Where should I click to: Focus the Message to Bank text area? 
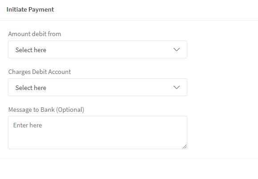tap(97, 132)
